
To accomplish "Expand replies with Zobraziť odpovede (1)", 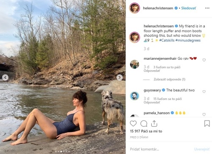I will [169, 80].
